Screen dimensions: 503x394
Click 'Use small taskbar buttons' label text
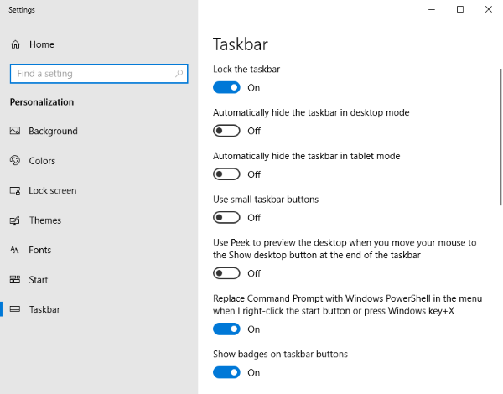266,200
